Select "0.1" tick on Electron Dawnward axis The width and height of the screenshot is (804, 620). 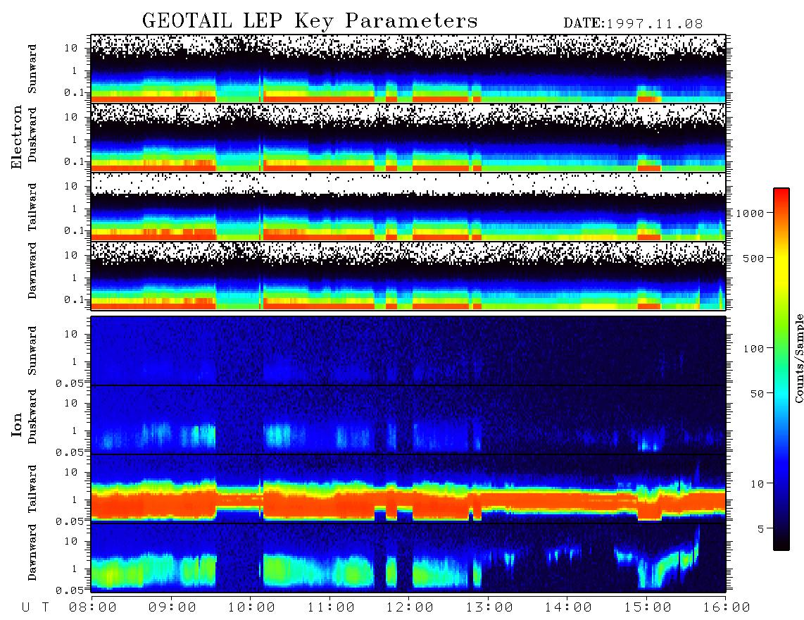click(x=73, y=299)
